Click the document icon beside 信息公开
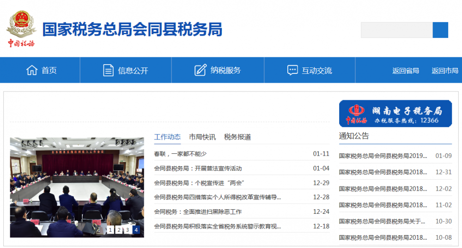This screenshot has width=462, height=248. 108,70
